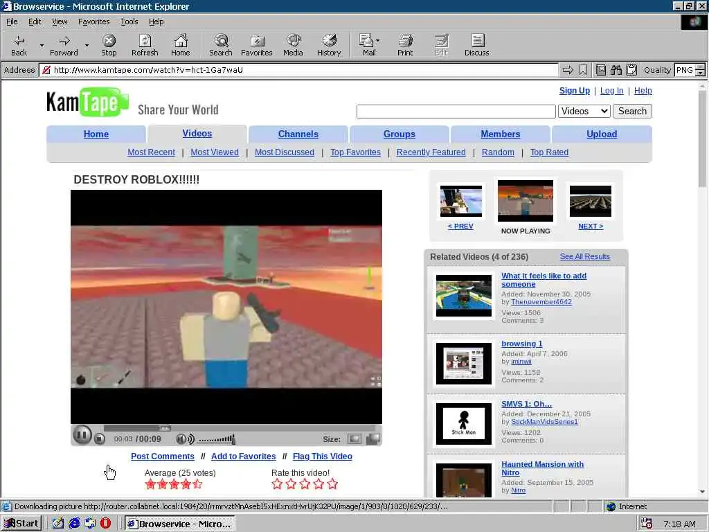Go to the Home toolbar icon
The image size is (709, 532).
click(181, 45)
